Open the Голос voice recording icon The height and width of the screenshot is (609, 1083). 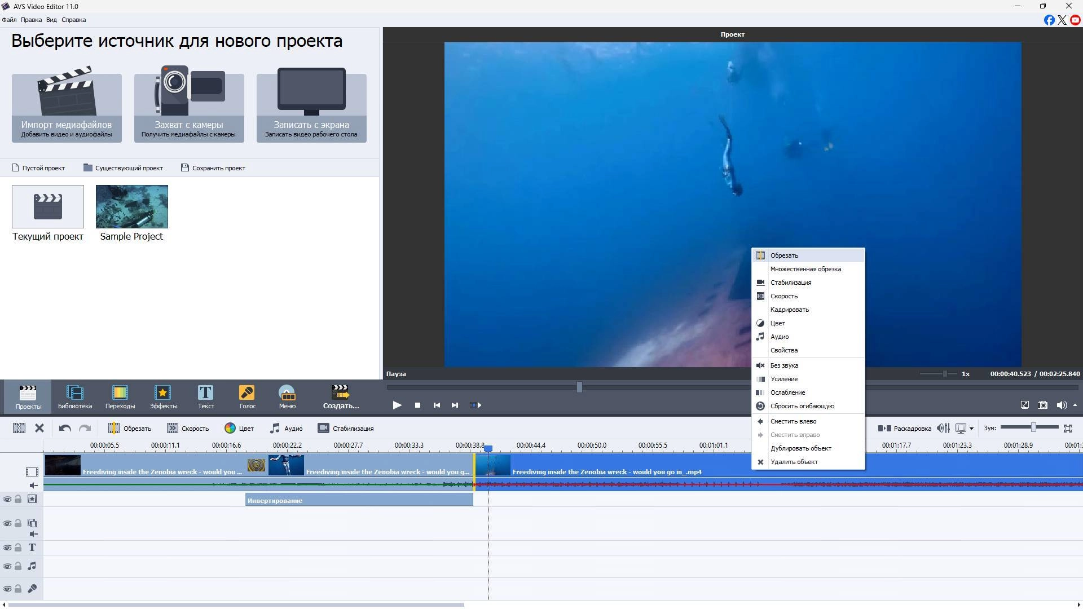tap(247, 396)
